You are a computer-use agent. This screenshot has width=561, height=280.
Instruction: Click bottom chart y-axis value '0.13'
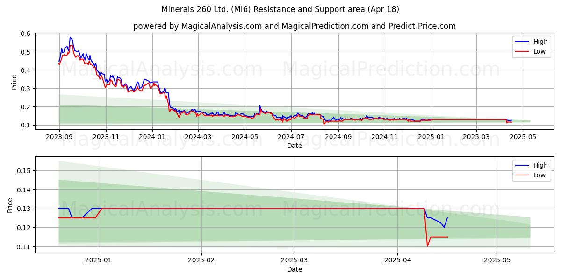click(23, 209)
